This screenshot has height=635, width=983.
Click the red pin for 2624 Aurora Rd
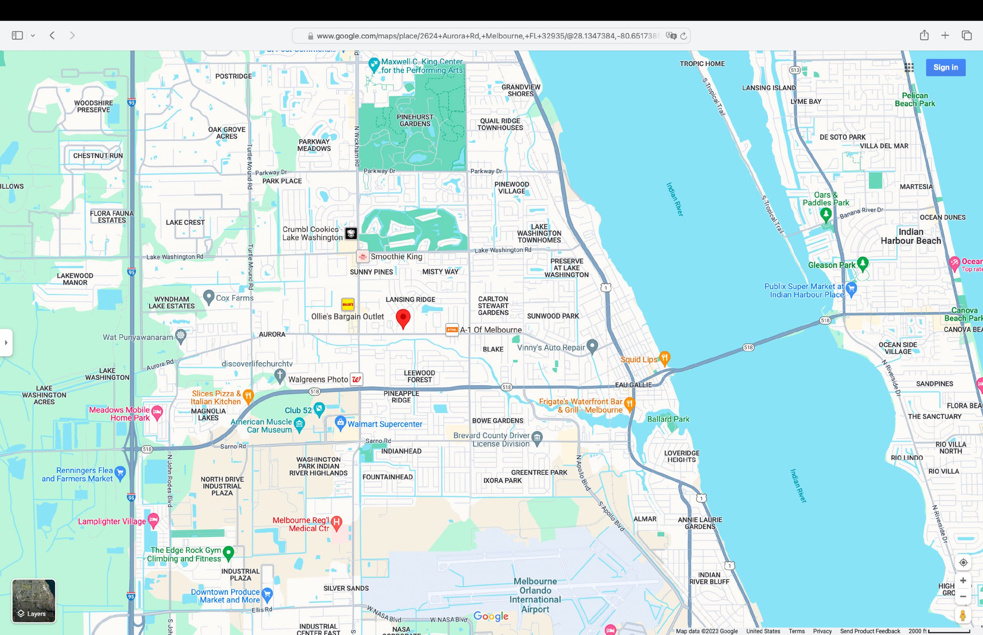pyautogui.click(x=403, y=318)
